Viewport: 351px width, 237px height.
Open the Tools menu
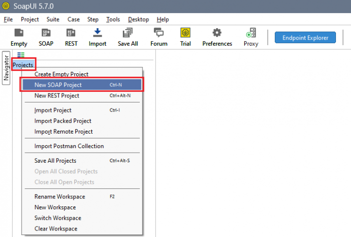[x=113, y=20]
